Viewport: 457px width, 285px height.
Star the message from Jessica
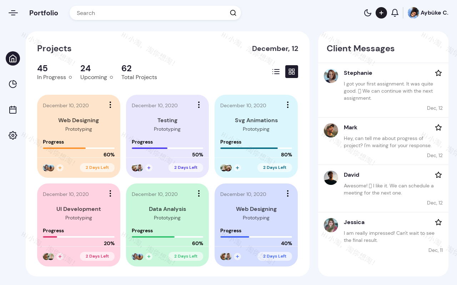tap(438, 222)
